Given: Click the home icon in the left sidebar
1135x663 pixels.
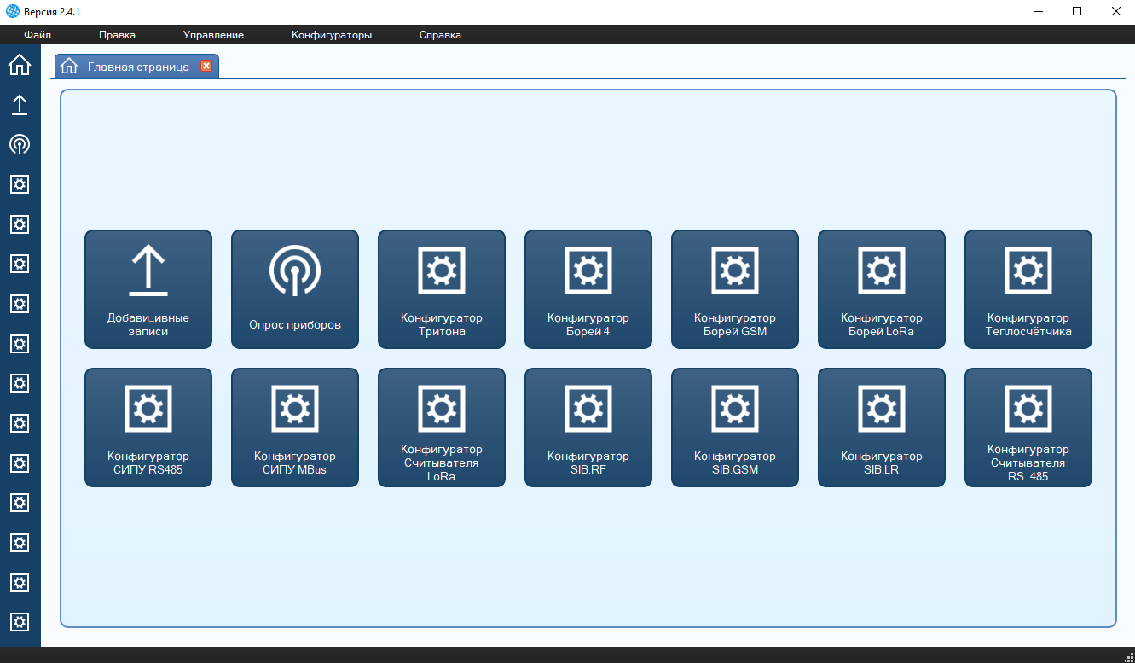Looking at the screenshot, I should (x=20, y=65).
